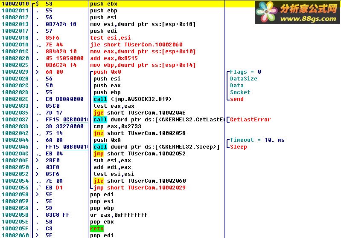Click the 'Timeout = 10. ms' comment
This screenshot has height=238, width=341.
coord(257,140)
